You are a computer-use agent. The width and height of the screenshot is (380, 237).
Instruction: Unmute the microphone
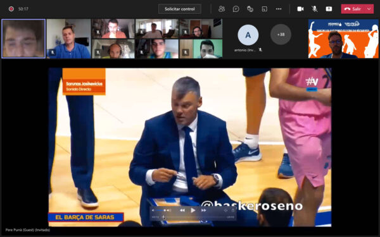[315, 9]
